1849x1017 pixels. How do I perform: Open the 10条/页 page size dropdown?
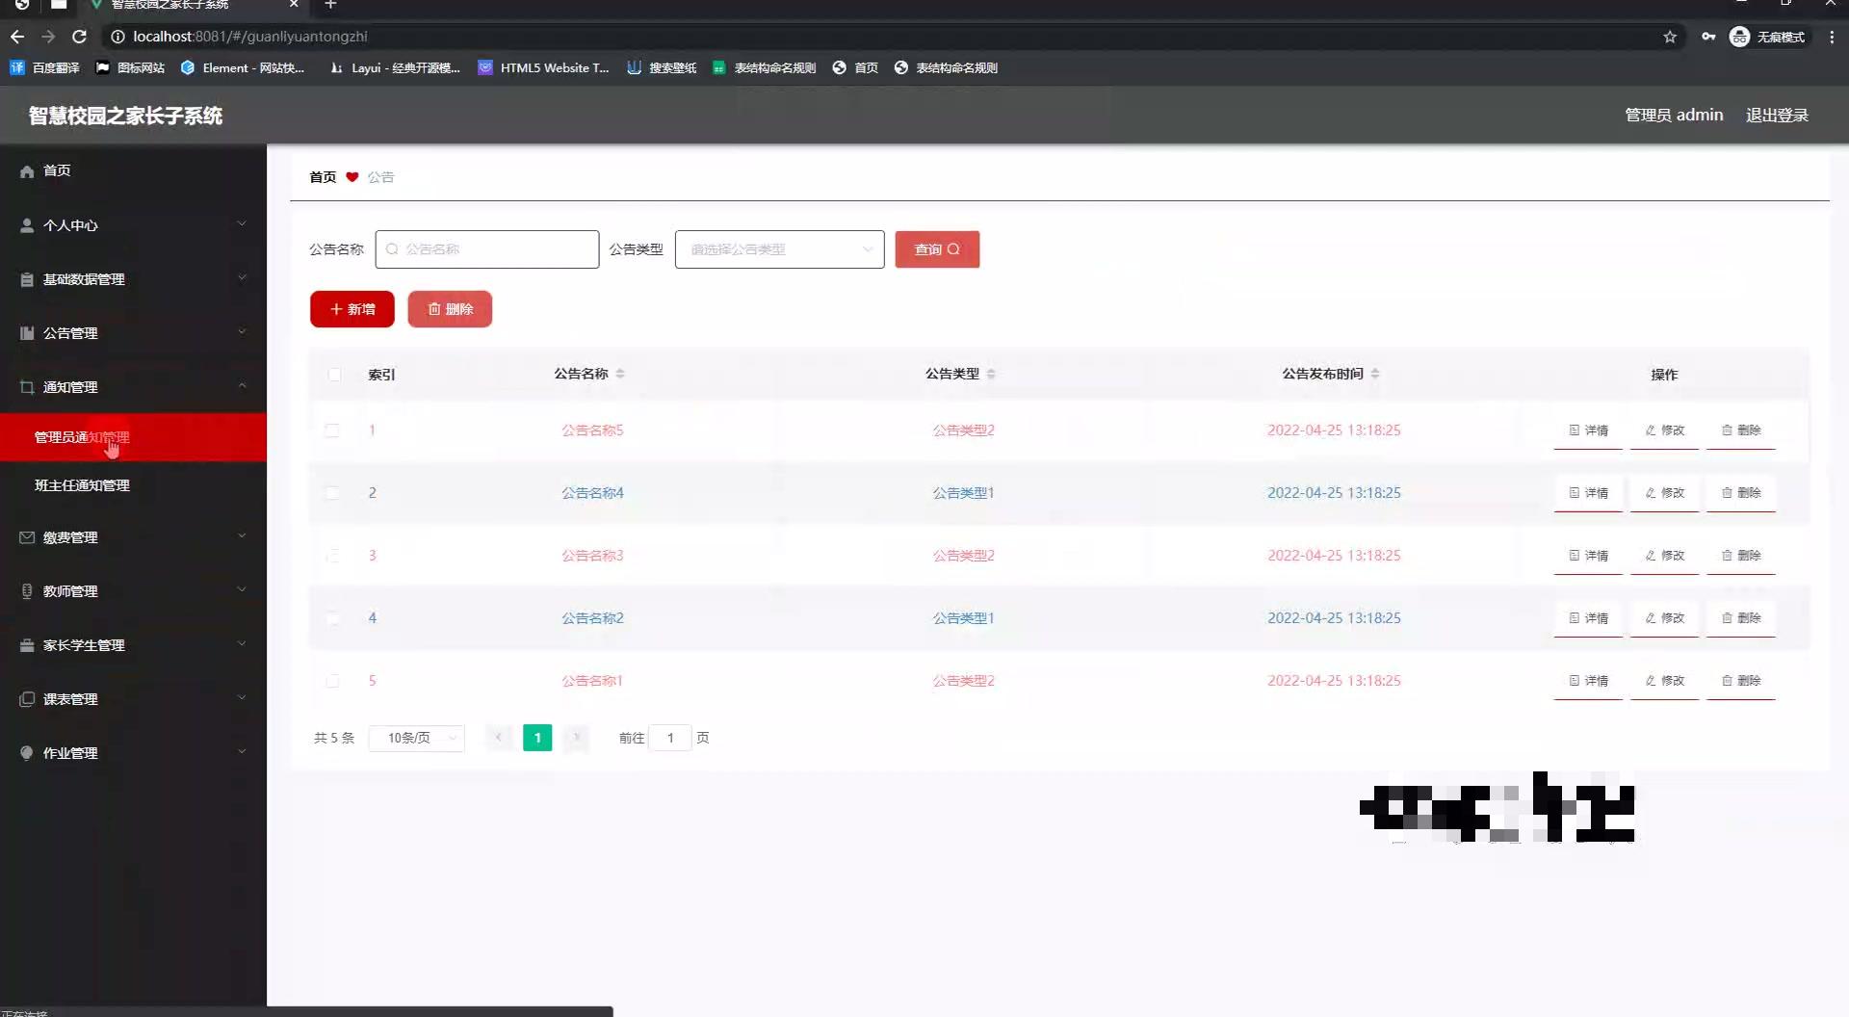coord(417,738)
